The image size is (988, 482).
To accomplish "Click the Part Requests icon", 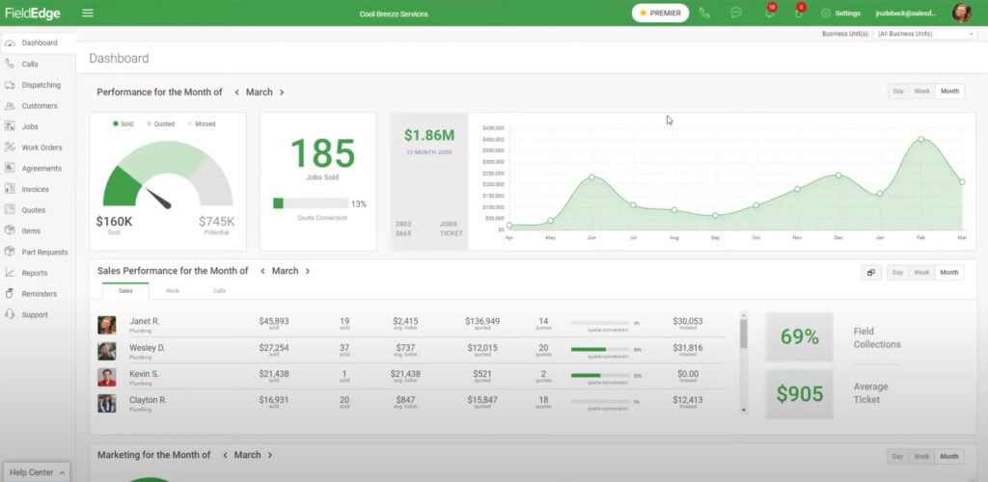I will pyautogui.click(x=10, y=252).
